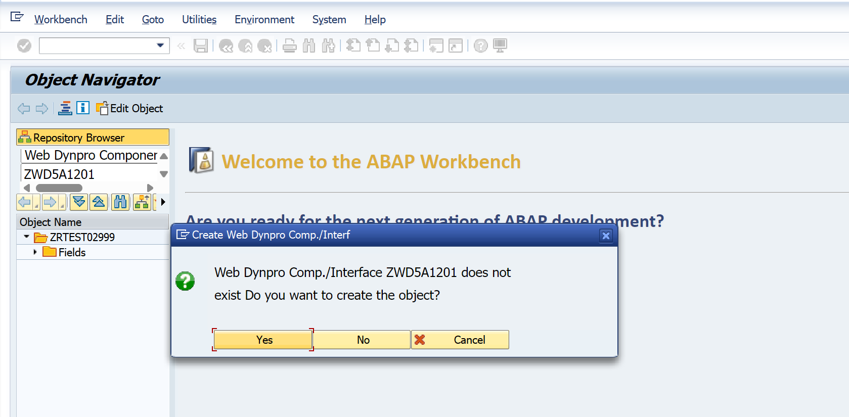Click Cancel in the create dialog

(461, 340)
